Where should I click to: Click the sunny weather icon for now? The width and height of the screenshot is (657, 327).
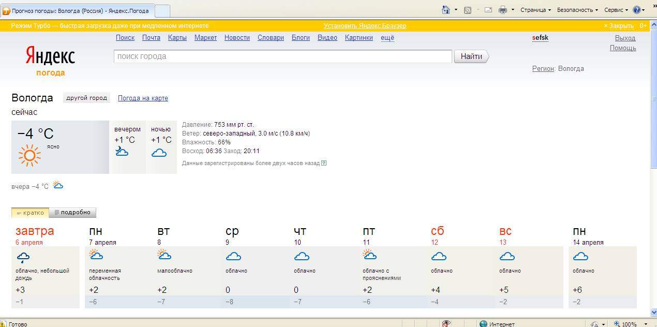[29, 156]
